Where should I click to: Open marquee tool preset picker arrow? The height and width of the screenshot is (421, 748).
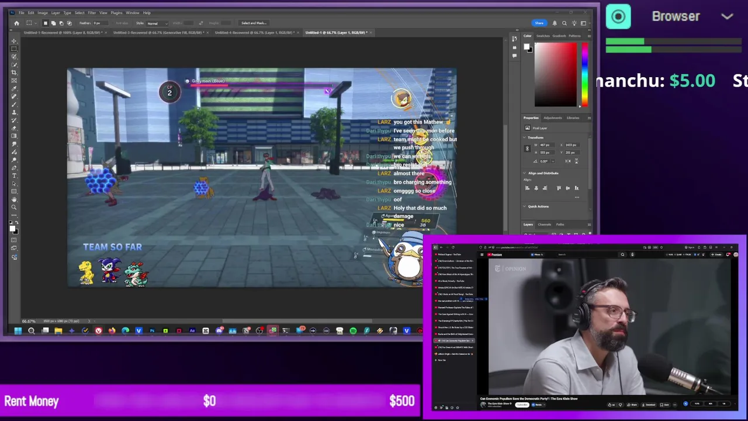coord(36,23)
